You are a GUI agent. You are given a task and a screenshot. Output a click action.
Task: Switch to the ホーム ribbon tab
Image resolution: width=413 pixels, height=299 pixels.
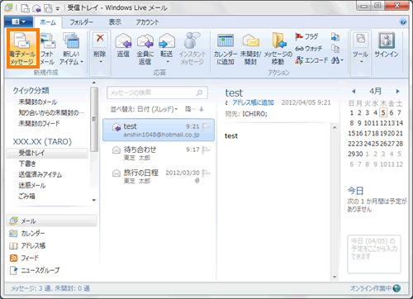point(48,22)
